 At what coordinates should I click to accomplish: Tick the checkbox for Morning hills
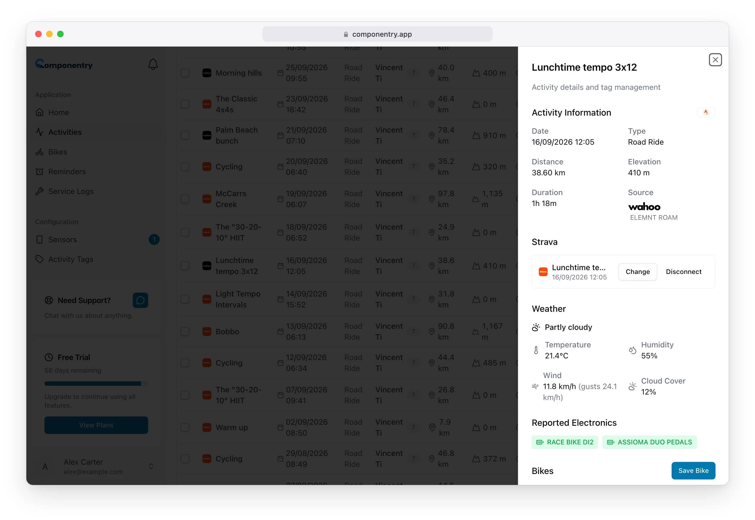click(185, 73)
